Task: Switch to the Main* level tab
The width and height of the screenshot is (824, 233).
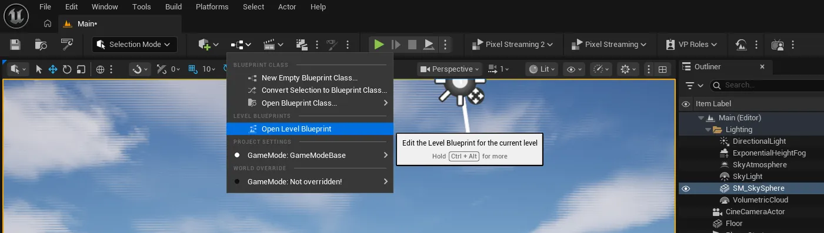Action: point(120,23)
